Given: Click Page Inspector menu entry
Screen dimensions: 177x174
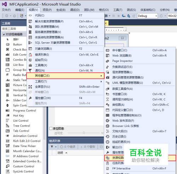Looking at the screenshot, I should [x=140, y=61].
